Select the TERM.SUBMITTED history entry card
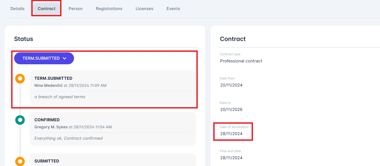Viewport: 380px width, 166px height. tap(113, 87)
